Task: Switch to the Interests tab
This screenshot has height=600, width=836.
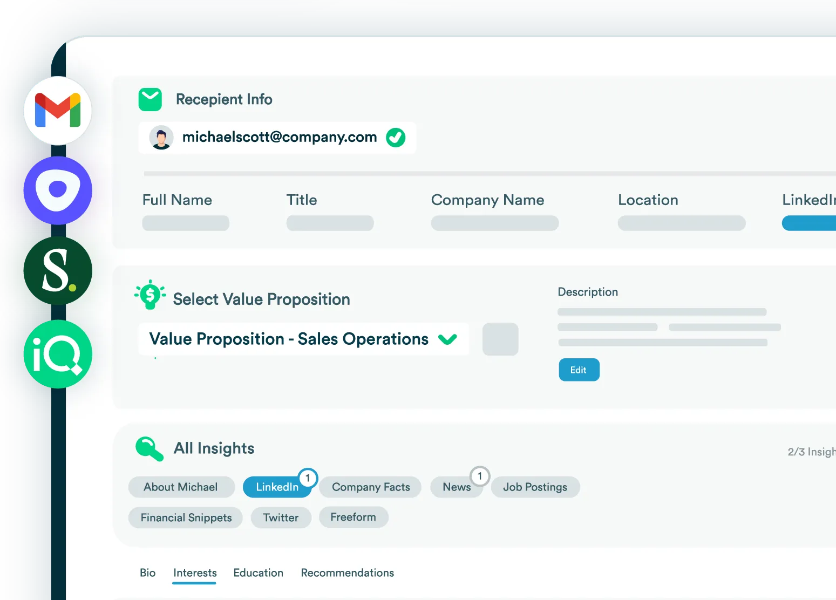Action: (195, 573)
